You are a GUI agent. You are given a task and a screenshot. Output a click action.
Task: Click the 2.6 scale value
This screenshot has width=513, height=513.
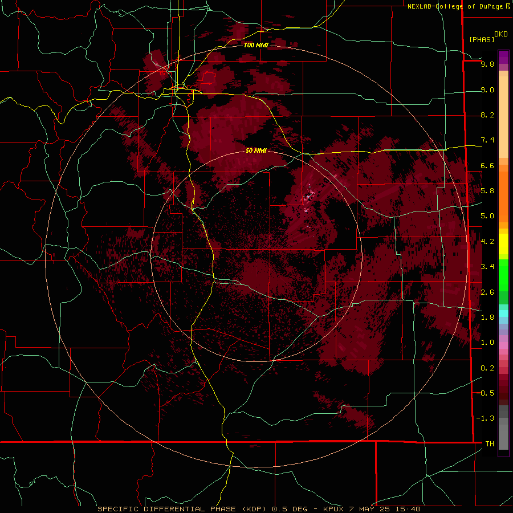487,292
